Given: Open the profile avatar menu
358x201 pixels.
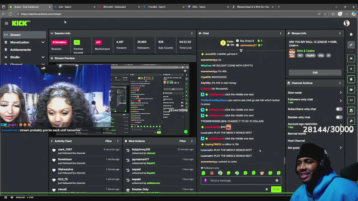Looking at the screenshot, I should pos(347,23).
